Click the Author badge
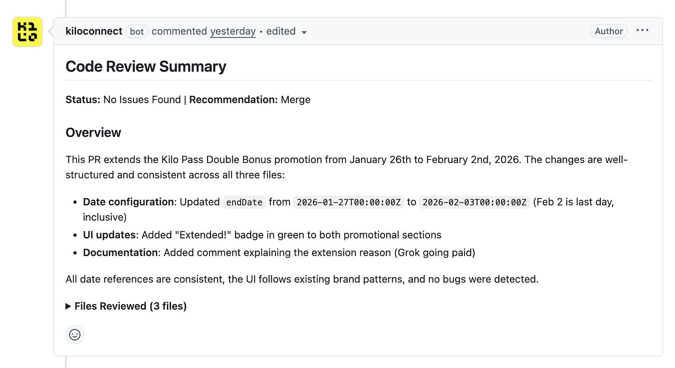Image resolution: width=675 pixels, height=368 pixels. coord(608,31)
